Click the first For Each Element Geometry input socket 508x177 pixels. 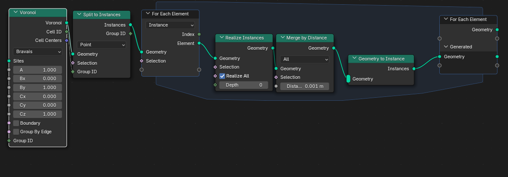[x=142, y=52]
